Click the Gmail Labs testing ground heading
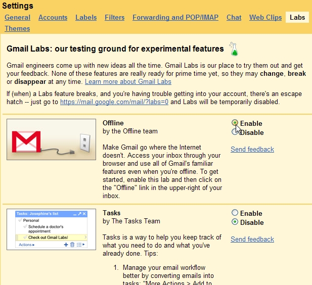312x285 pixels. coord(115,49)
